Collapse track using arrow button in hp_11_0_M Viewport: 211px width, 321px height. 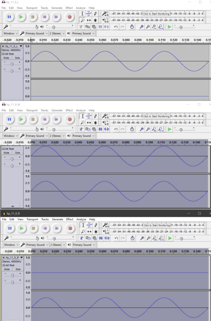coord(12,206)
